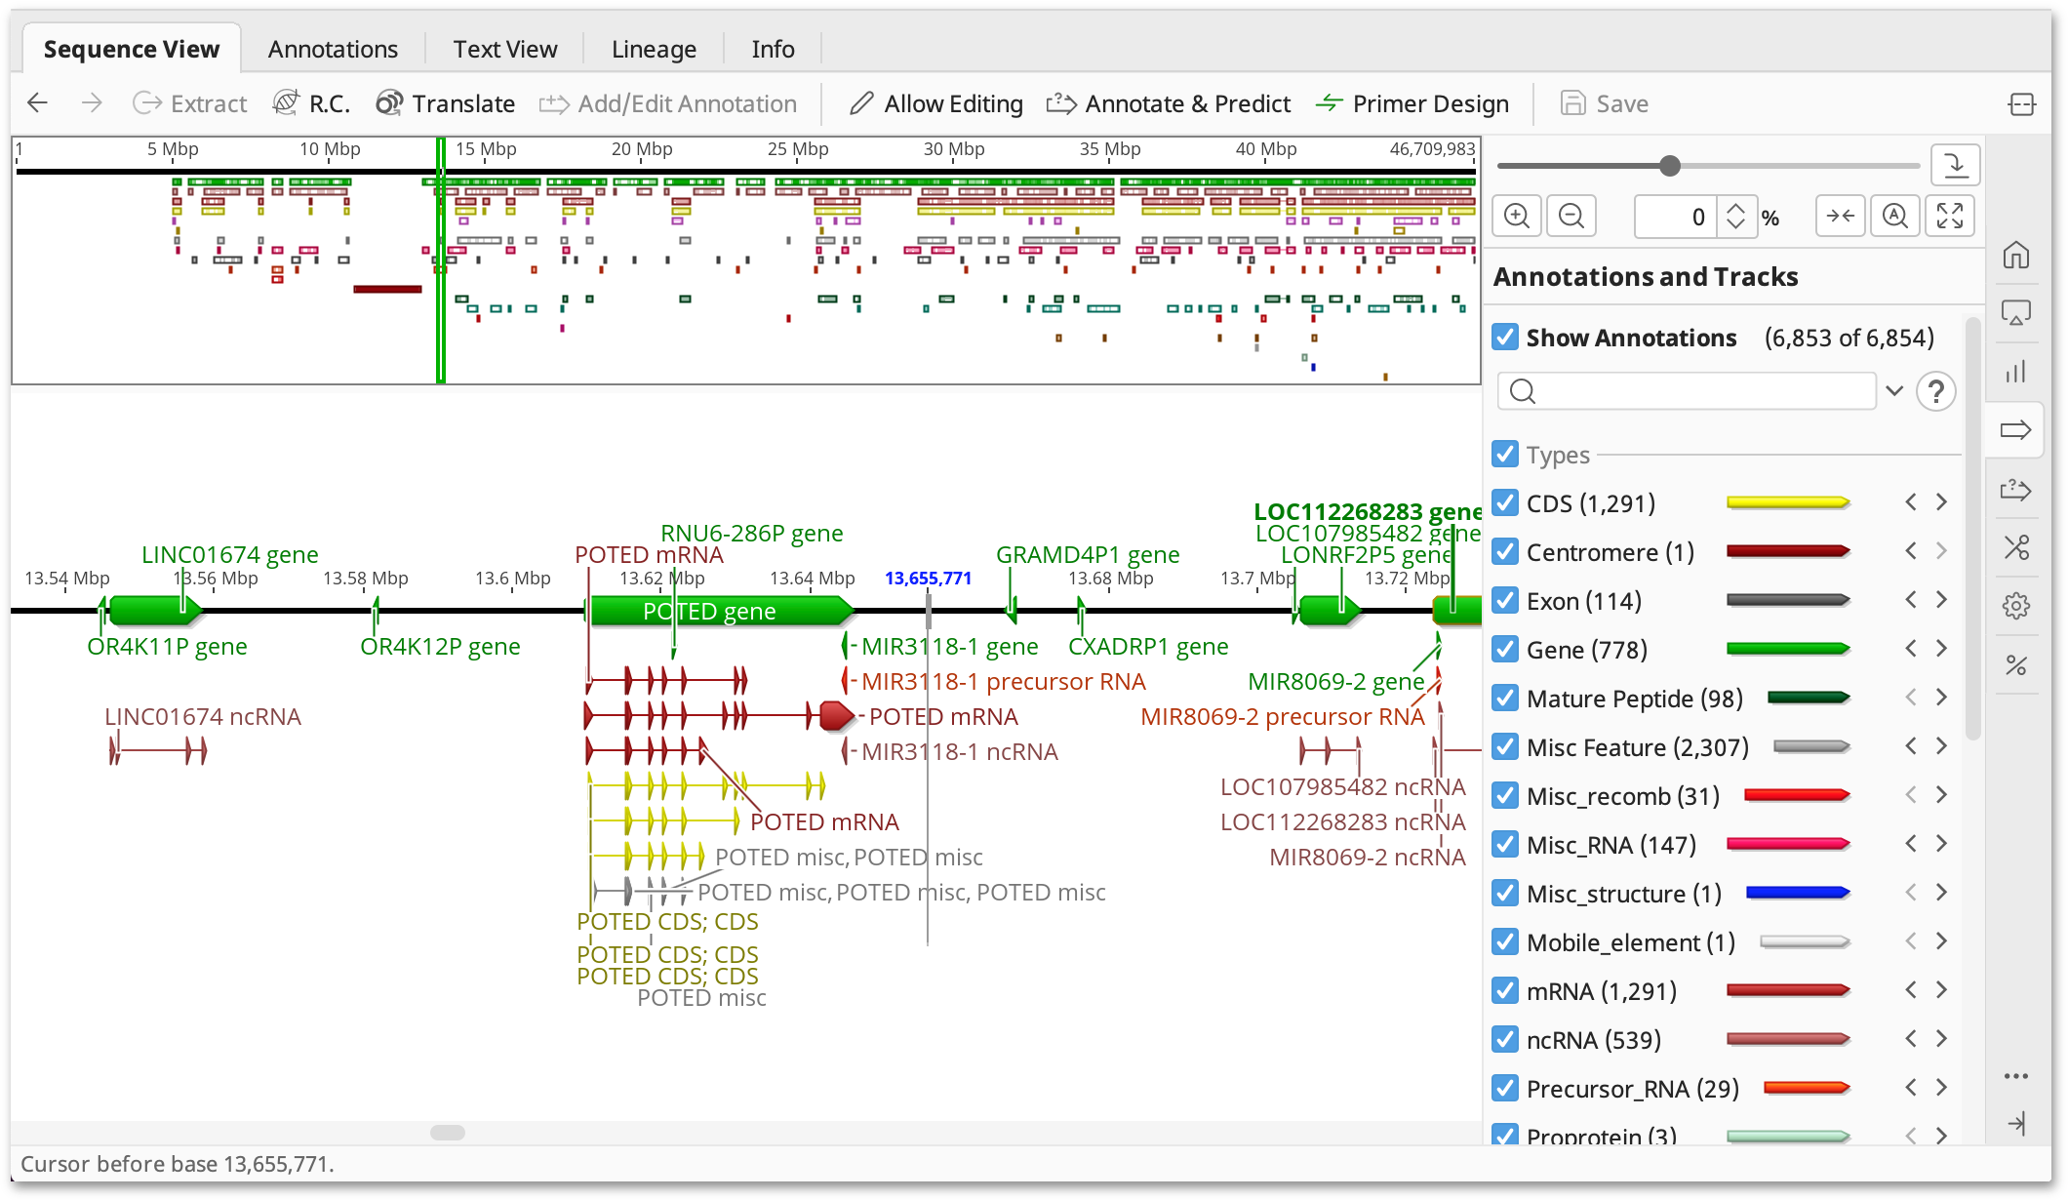Go to previous CDS annotation arrow
This screenshot has height=1200, width=2068.
(1910, 502)
